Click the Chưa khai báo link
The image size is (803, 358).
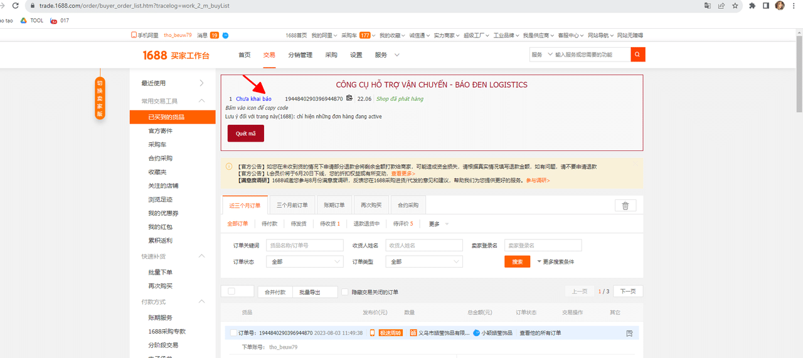click(253, 98)
